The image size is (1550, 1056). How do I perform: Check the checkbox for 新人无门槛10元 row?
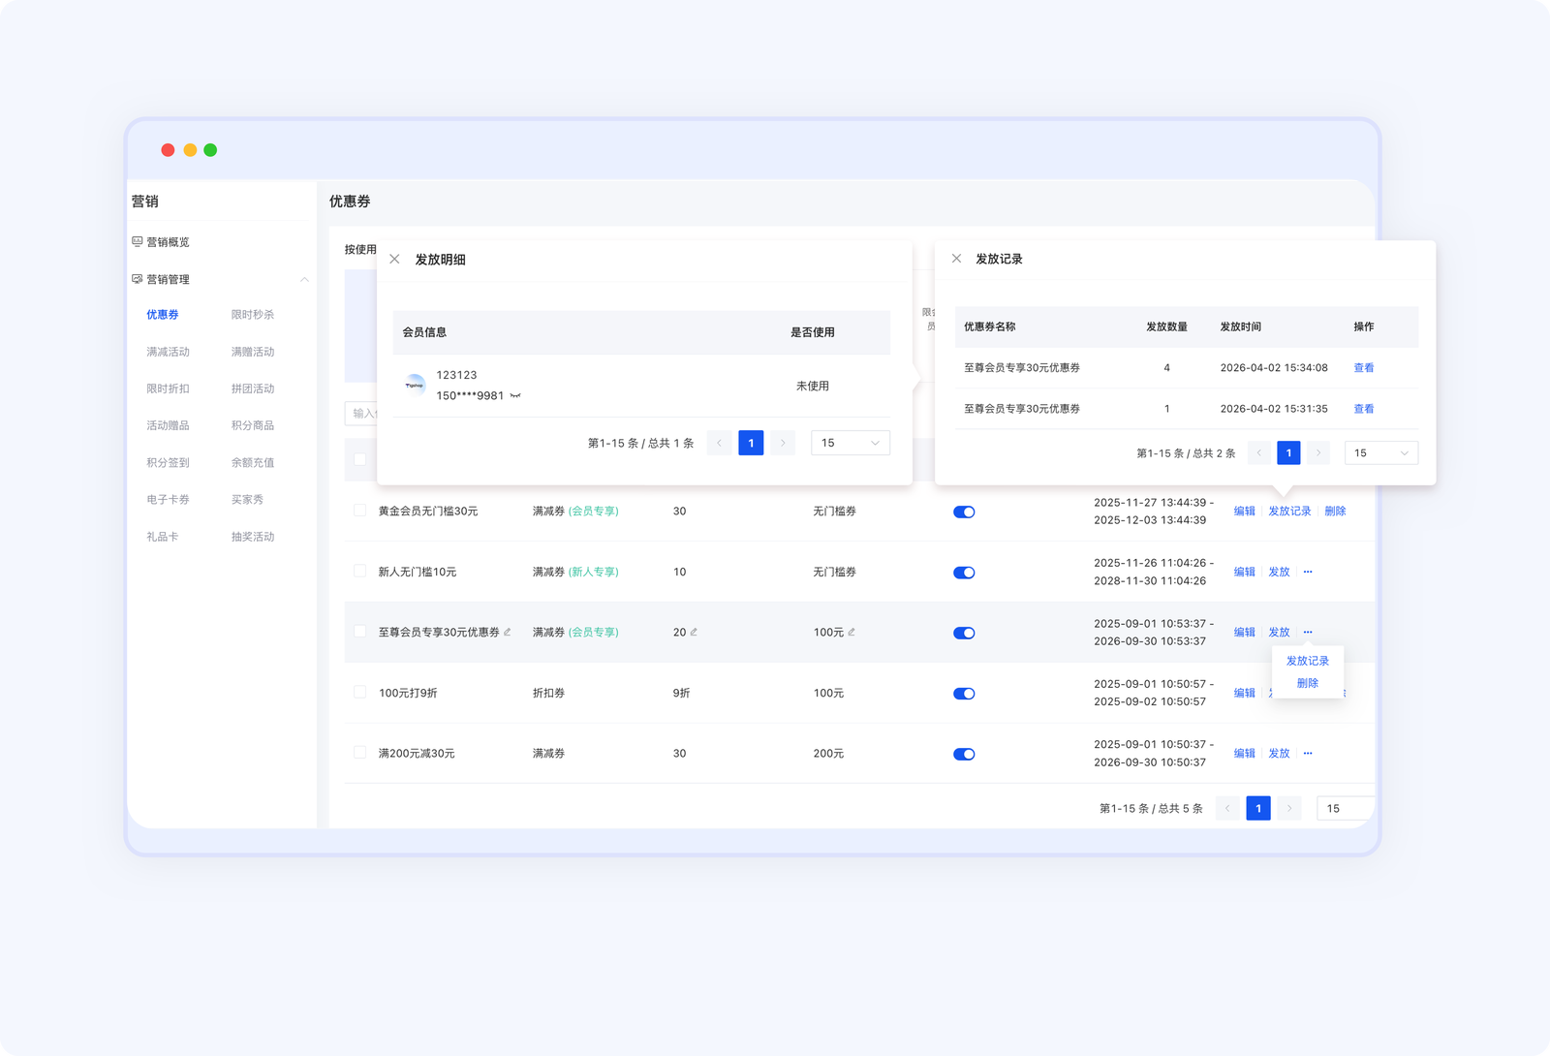click(x=360, y=572)
